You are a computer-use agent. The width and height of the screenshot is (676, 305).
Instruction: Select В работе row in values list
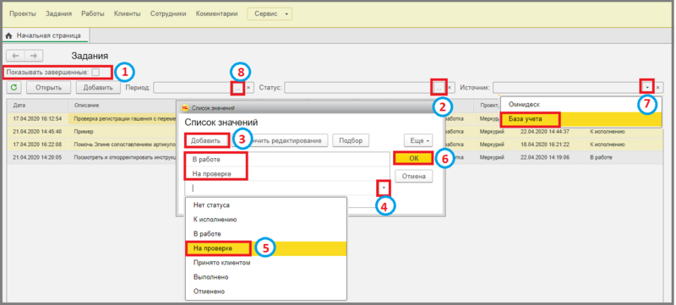coord(287,160)
